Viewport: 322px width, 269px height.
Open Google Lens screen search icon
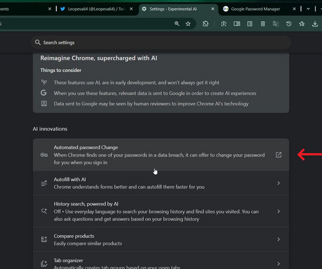(x=224, y=24)
